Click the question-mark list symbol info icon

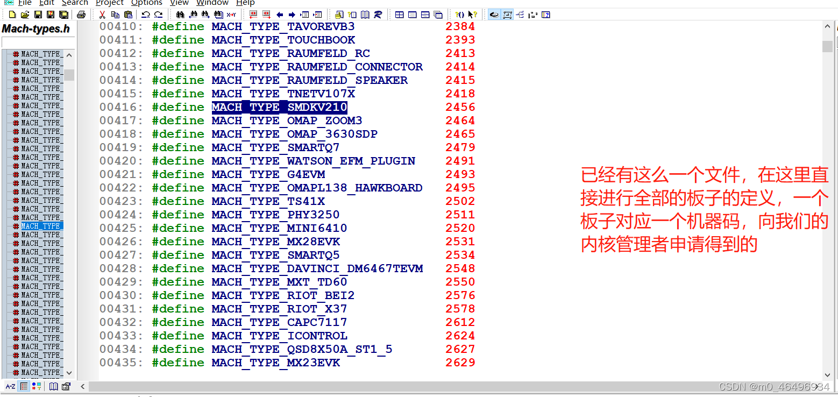(x=352, y=15)
